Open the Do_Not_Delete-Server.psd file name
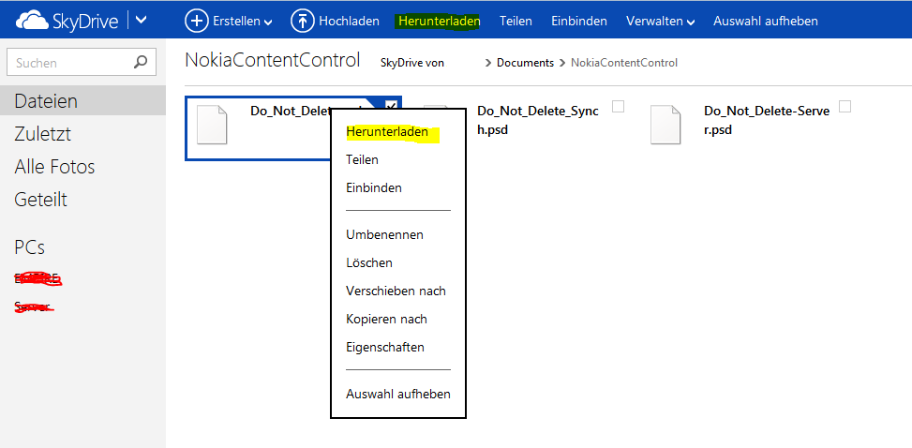This screenshot has height=448, width=912. pyautogui.click(x=767, y=121)
